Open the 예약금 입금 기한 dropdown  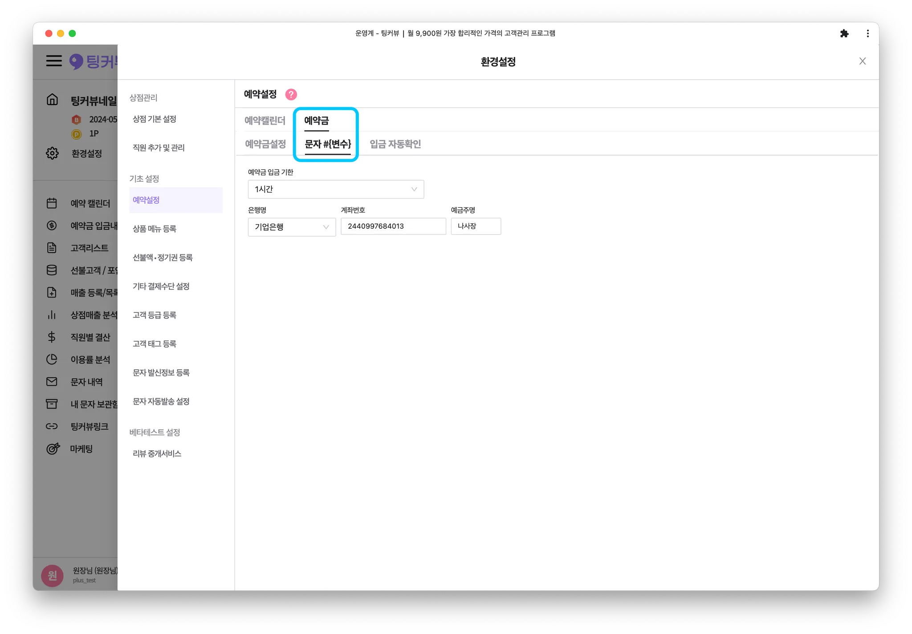(336, 189)
